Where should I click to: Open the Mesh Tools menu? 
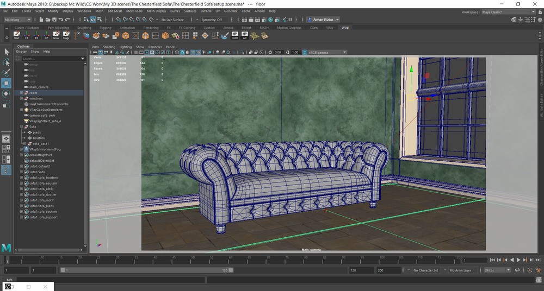[134, 11]
